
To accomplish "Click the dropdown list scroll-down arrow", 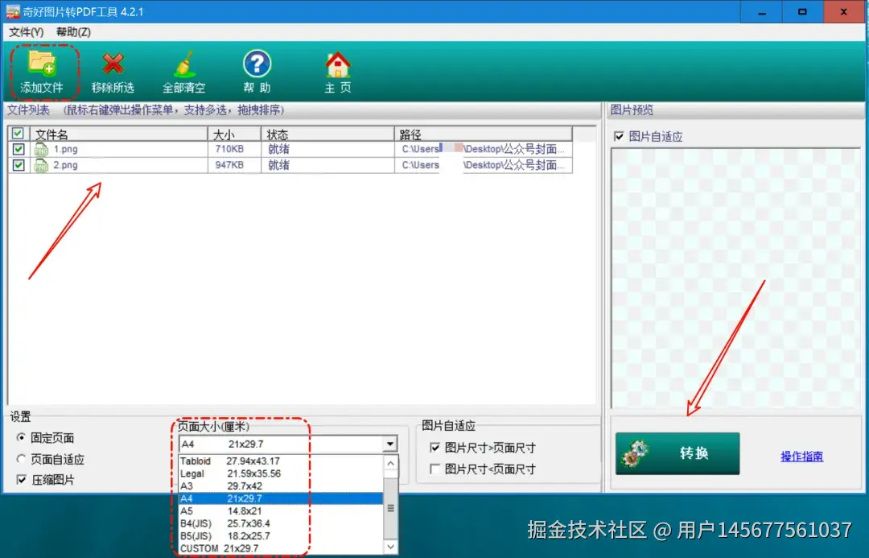I will 391,547.
